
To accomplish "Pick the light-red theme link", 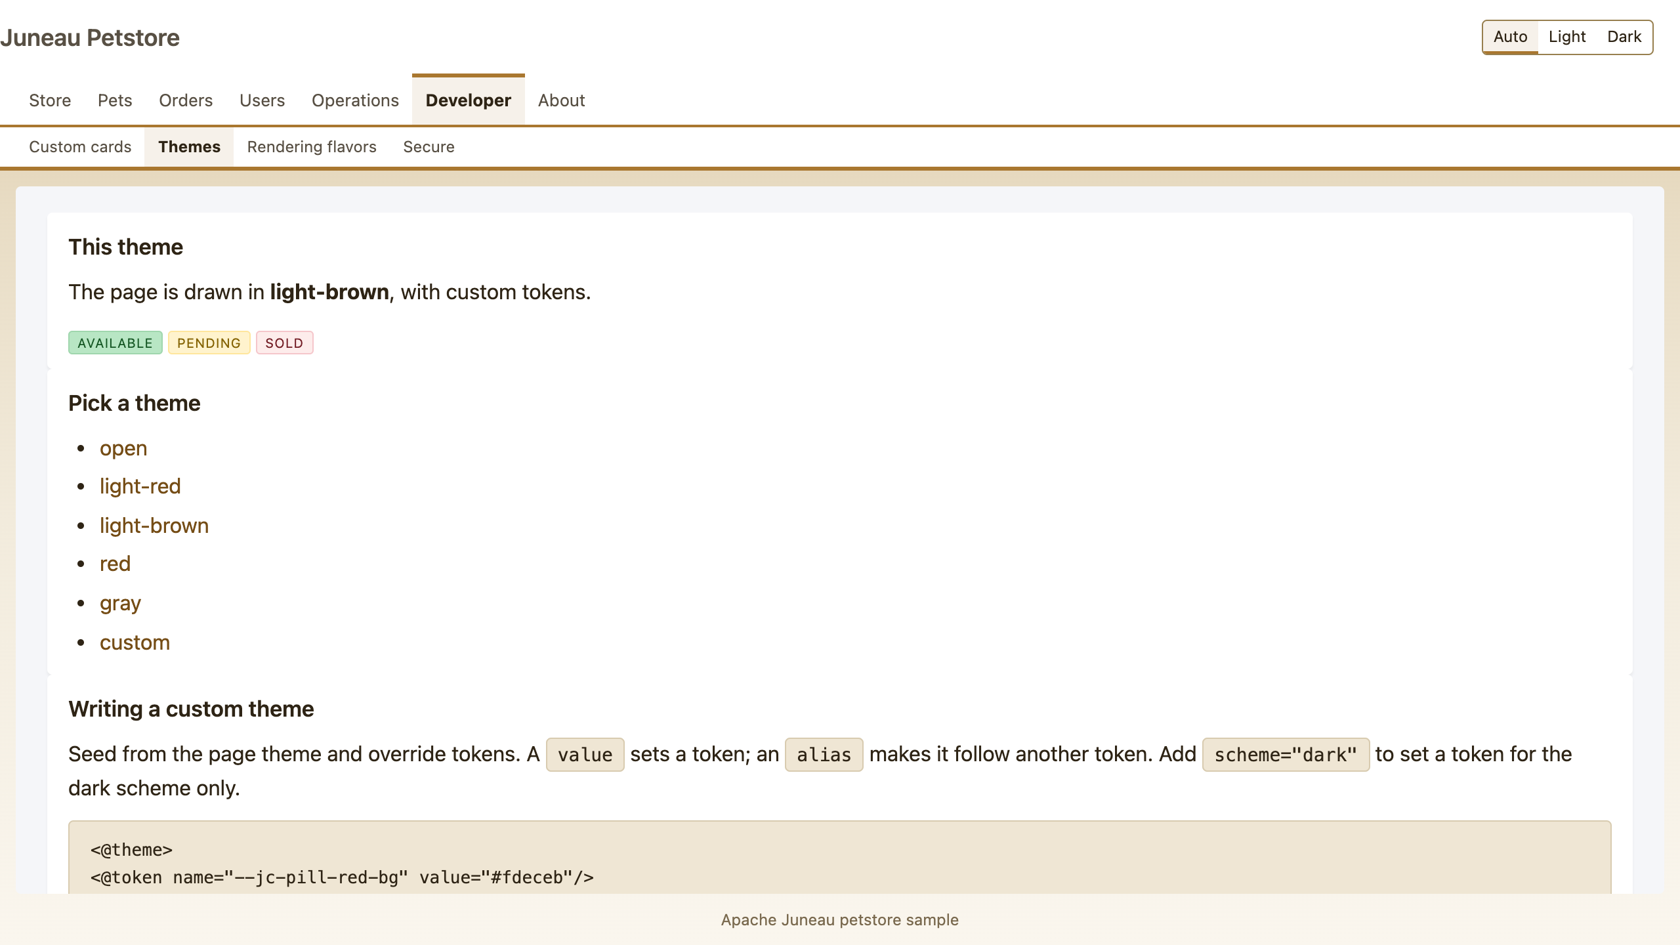I will (140, 487).
